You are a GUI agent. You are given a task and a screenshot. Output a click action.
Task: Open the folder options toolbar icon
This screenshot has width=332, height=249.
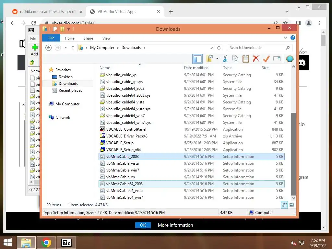(209, 59)
